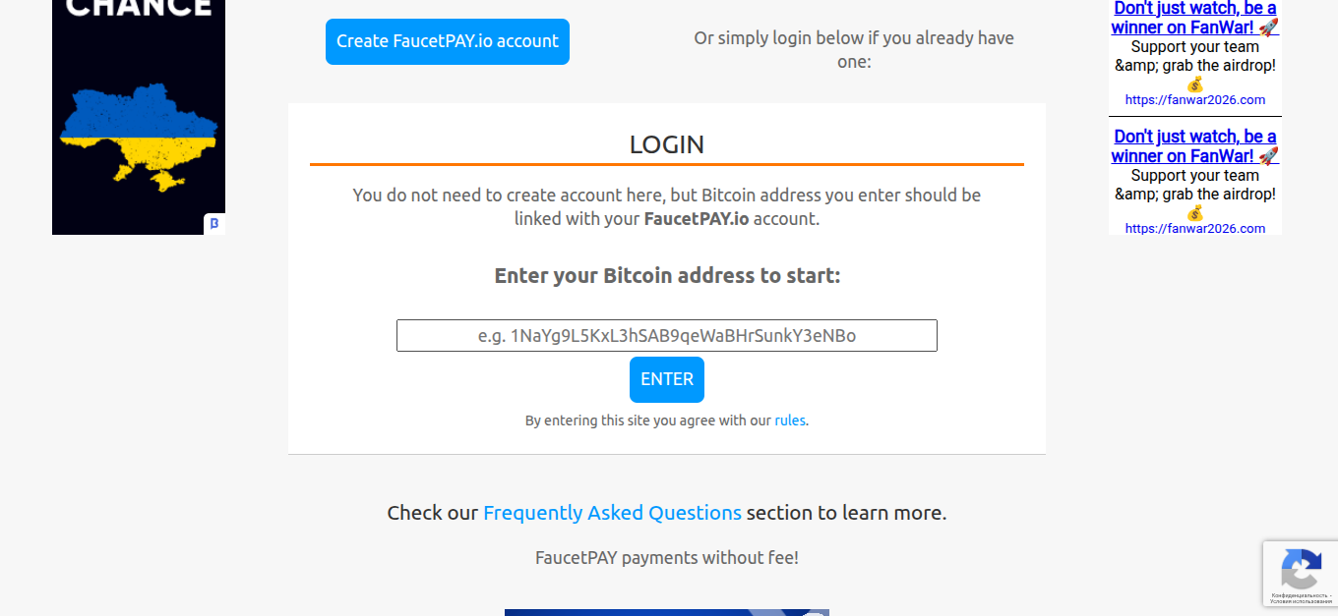Open the Frequently Asked Questions section
The image size is (1338, 616).
coord(612,512)
